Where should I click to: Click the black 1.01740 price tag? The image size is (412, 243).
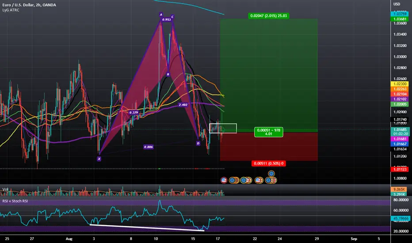(400, 120)
